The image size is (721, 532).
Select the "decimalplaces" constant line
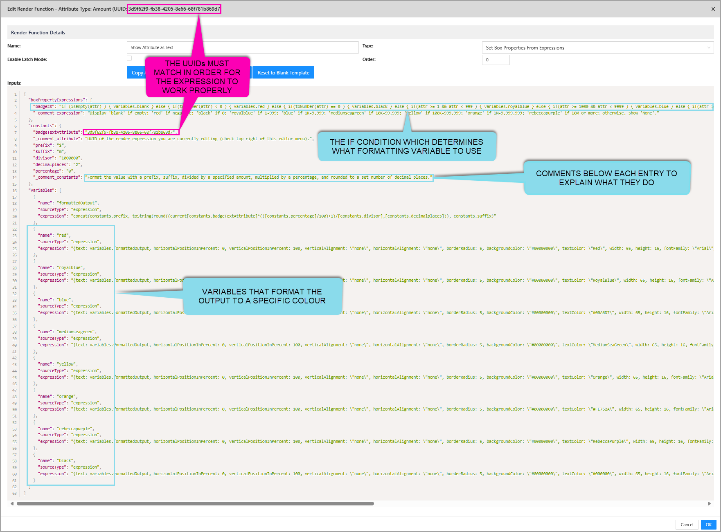[x=57, y=165]
